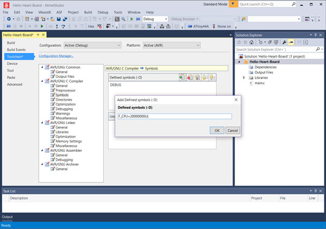Select the Build Events properties tab
Viewport: 326px width, 229px height.
16,49
